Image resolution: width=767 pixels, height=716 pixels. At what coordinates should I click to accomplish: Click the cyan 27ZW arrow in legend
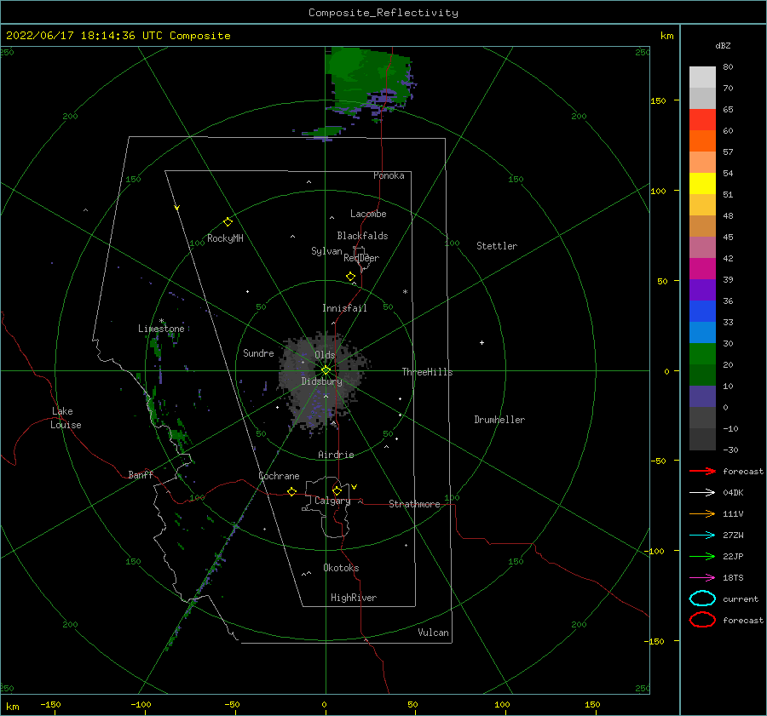pyautogui.click(x=702, y=536)
